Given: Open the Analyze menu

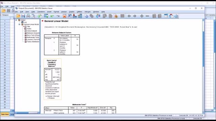Looking at the screenshot, I should (64, 12).
